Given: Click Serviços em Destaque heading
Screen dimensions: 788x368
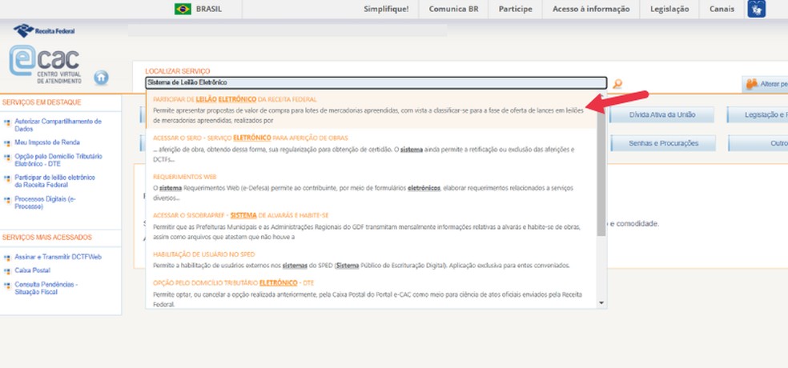Looking at the screenshot, I should (42, 102).
